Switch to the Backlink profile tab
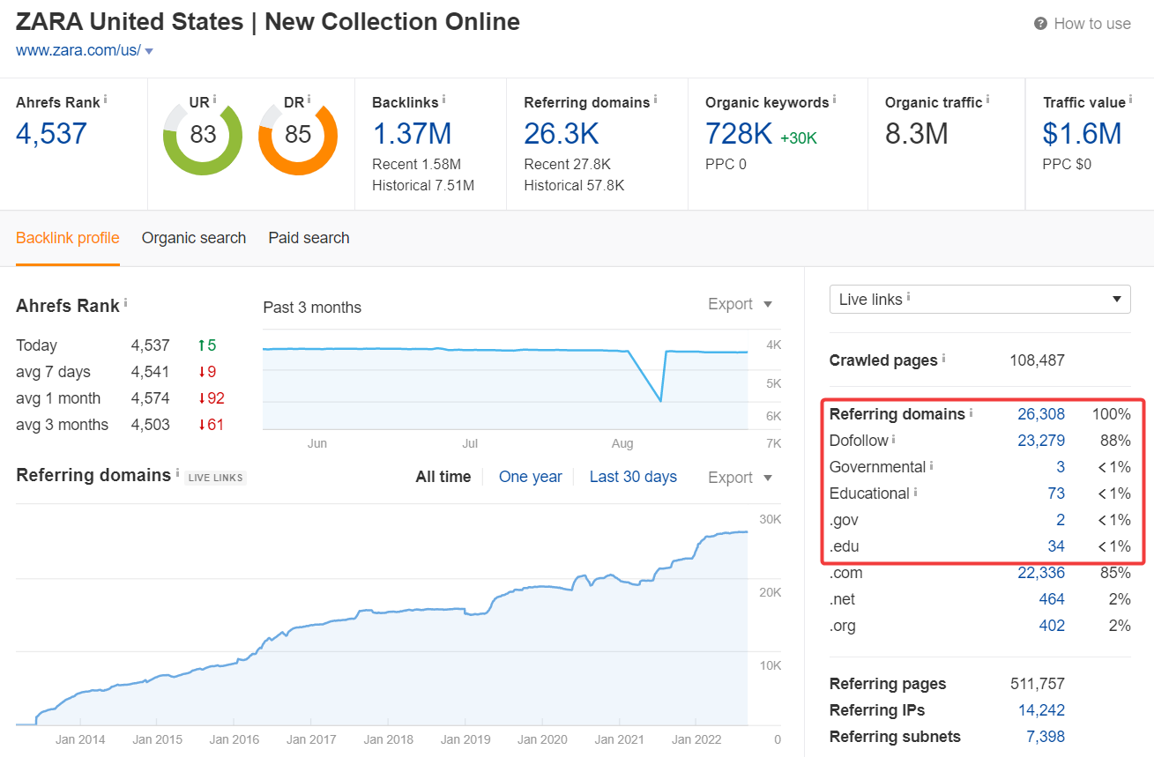The width and height of the screenshot is (1154, 757). [x=68, y=238]
